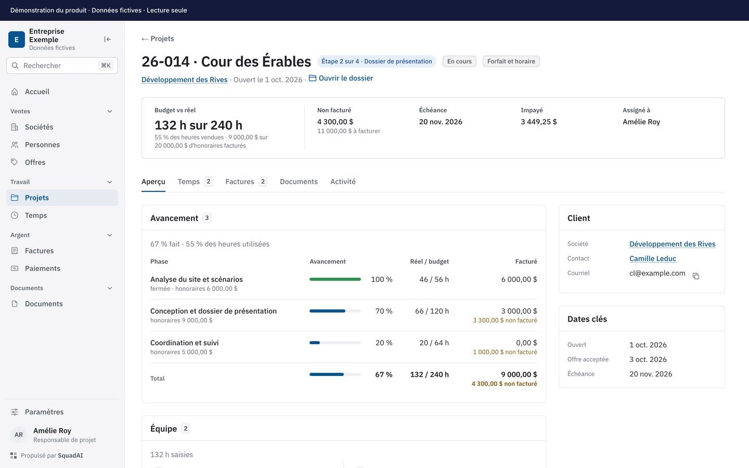Open Temps clock icon in sidebar

15,215
